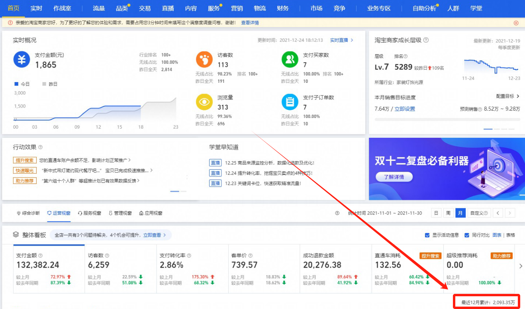Screen dimensions: 525x309
Task: Switch to 运营视窗 view tab
Action: pyautogui.click(x=59, y=213)
